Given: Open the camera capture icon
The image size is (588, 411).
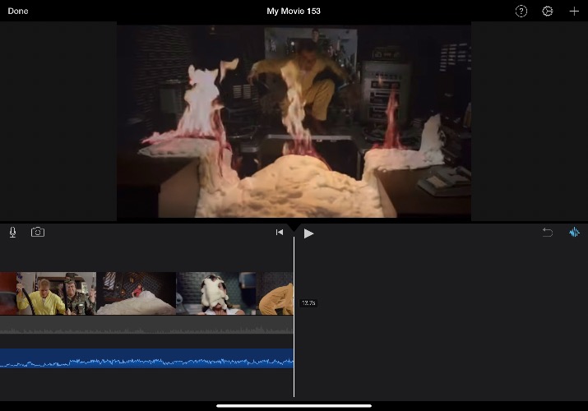Looking at the screenshot, I should tap(38, 232).
